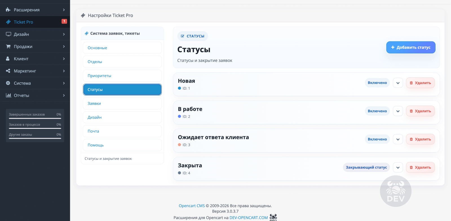Delete the Закрыта status
This screenshot has width=451, height=221.
click(x=420, y=167)
